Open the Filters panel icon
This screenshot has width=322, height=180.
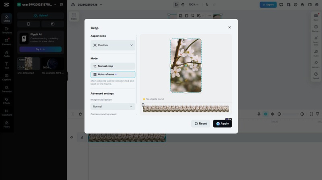(x=6, y=124)
